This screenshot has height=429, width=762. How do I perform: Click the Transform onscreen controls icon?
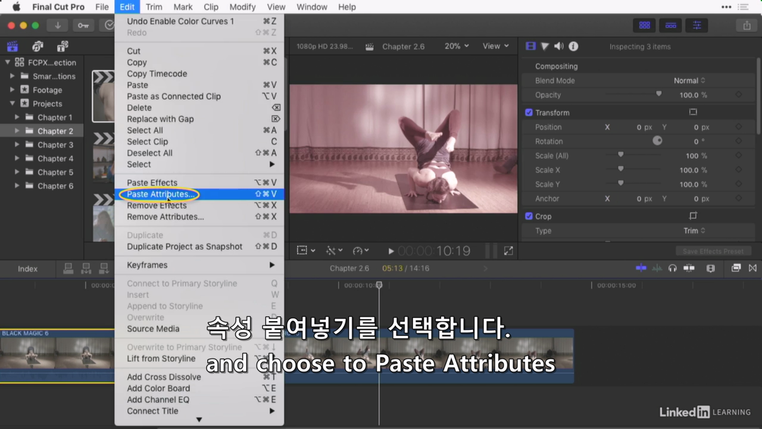coord(693,112)
